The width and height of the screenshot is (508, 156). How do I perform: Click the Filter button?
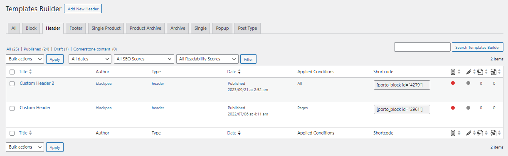click(x=249, y=59)
